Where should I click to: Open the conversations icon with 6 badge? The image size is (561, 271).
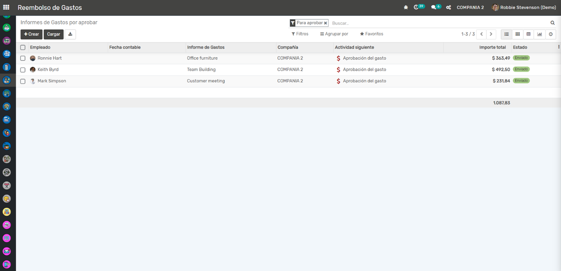(x=435, y=7)
